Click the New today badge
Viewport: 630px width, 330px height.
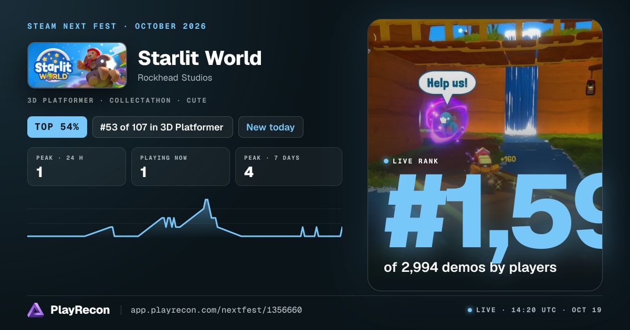pos(271,127)
